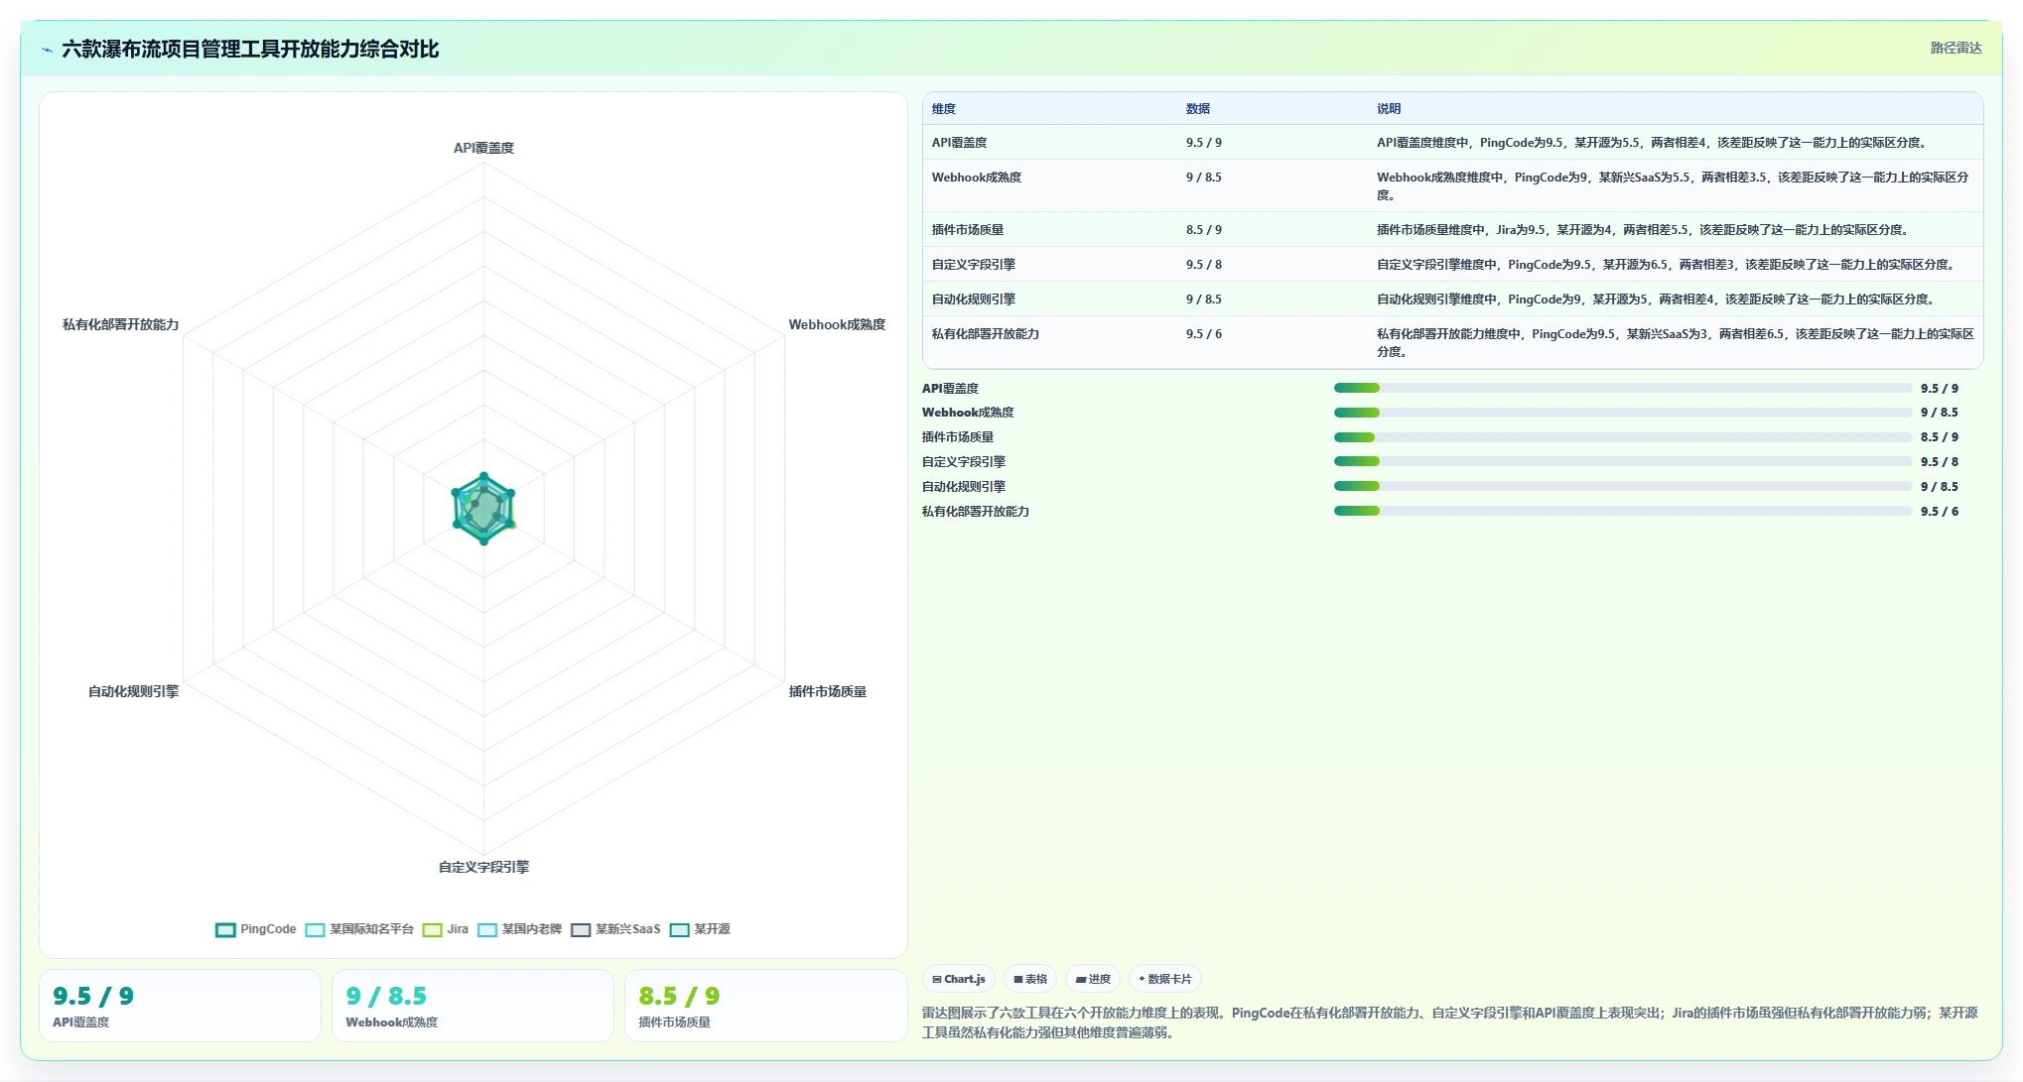Toggle PingCode legend swatch in radar chart
Screen dimensions: 2023x1082
pos(225,929)
